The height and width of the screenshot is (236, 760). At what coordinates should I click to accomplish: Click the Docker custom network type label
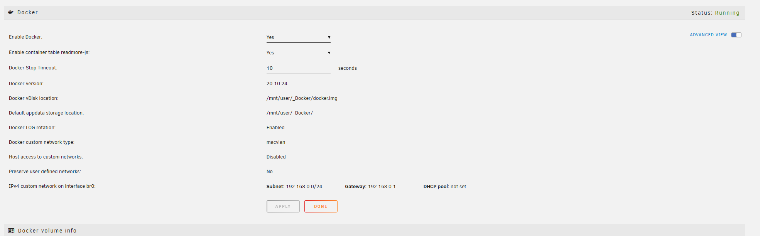click(x=42, y=142)
